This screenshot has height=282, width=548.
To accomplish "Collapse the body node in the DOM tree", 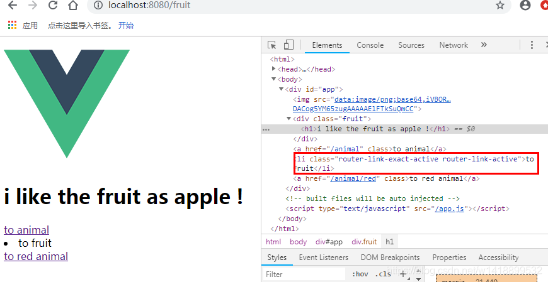I will click(273, 79).
